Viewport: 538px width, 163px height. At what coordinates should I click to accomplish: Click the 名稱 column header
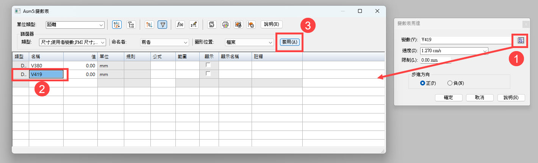tap(46, 56)
